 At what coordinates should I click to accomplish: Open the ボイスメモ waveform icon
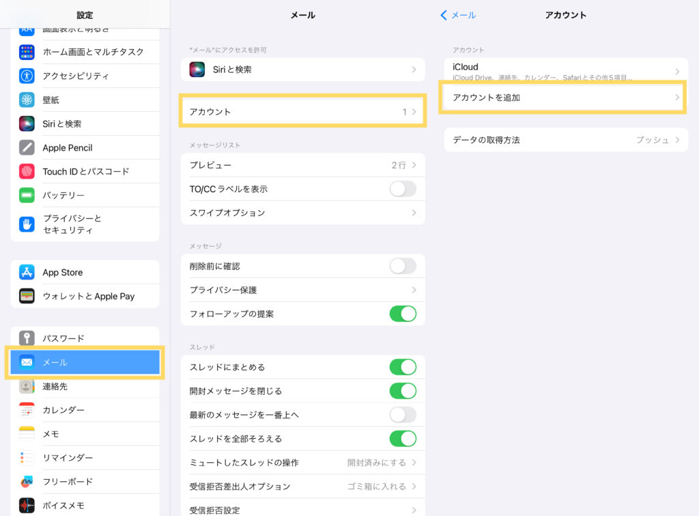click(27, 505)
